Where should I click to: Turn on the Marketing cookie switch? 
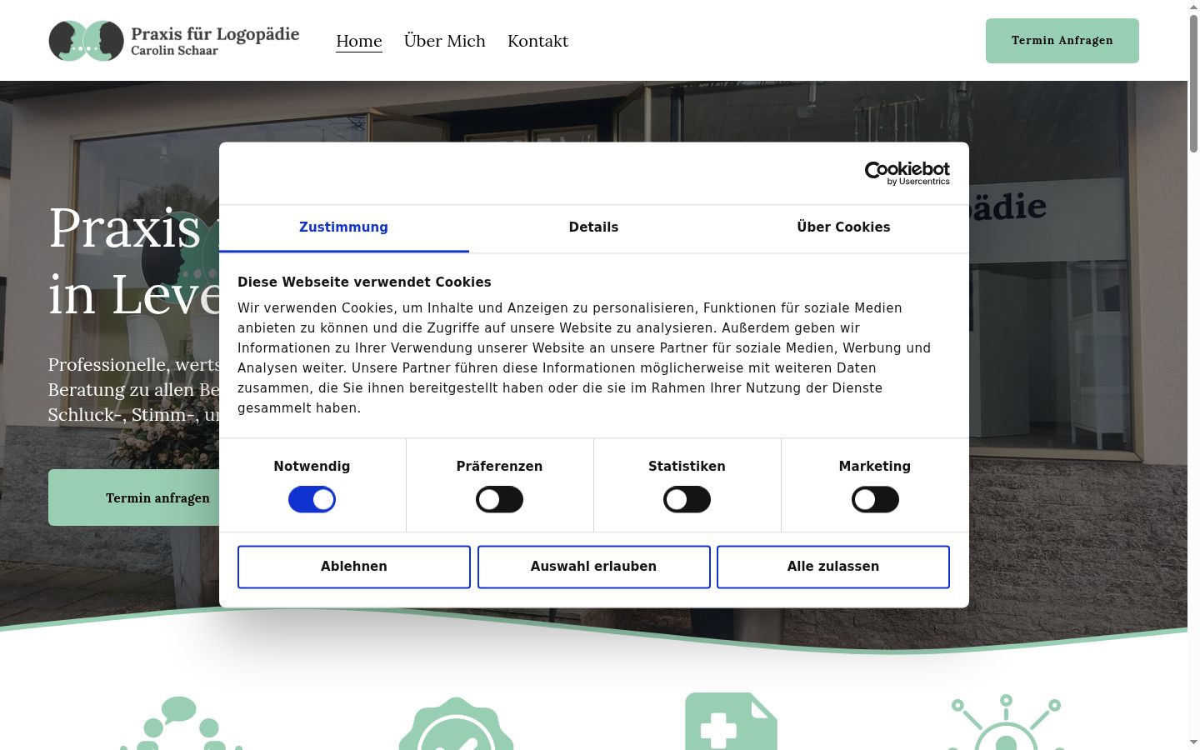tap(875, 500)
